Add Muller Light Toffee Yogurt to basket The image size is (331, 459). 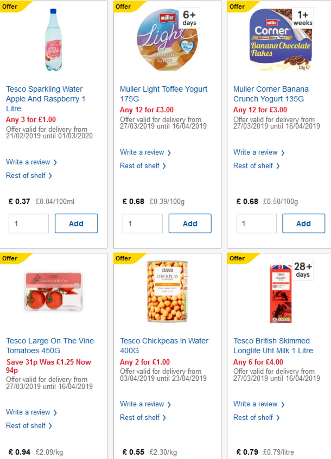click(190, 223)
